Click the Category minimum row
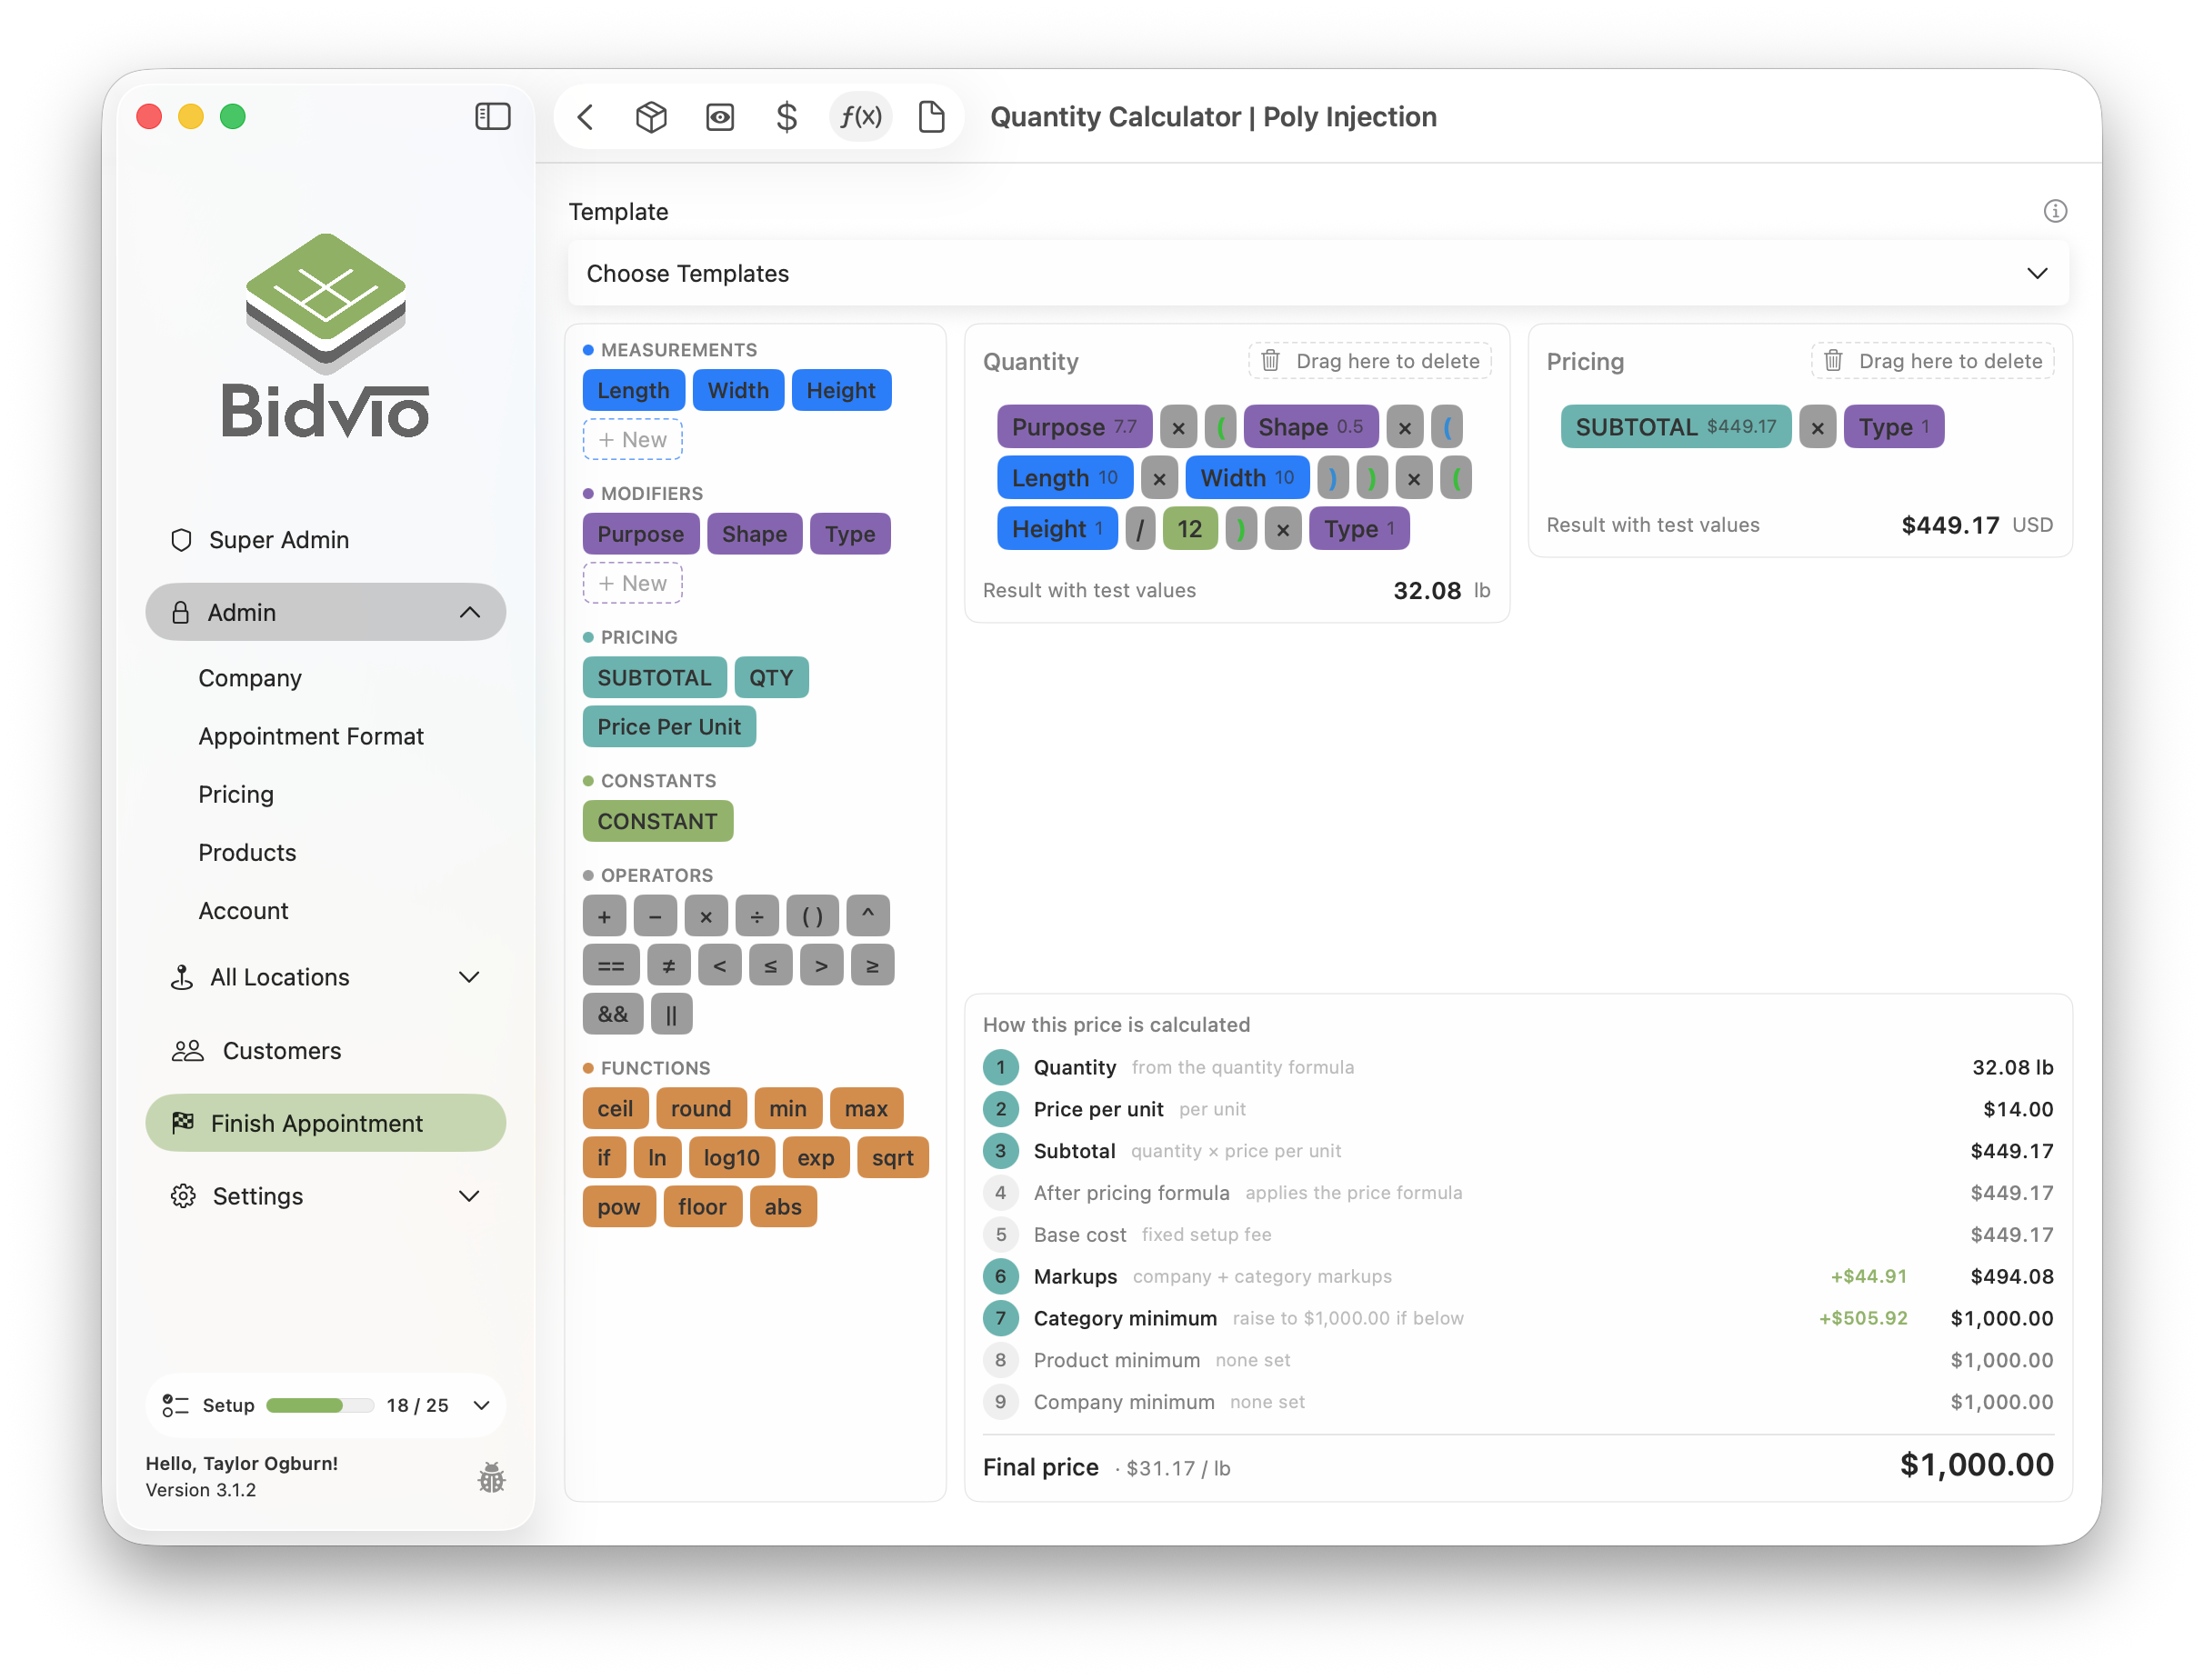 [1518, 1318]
